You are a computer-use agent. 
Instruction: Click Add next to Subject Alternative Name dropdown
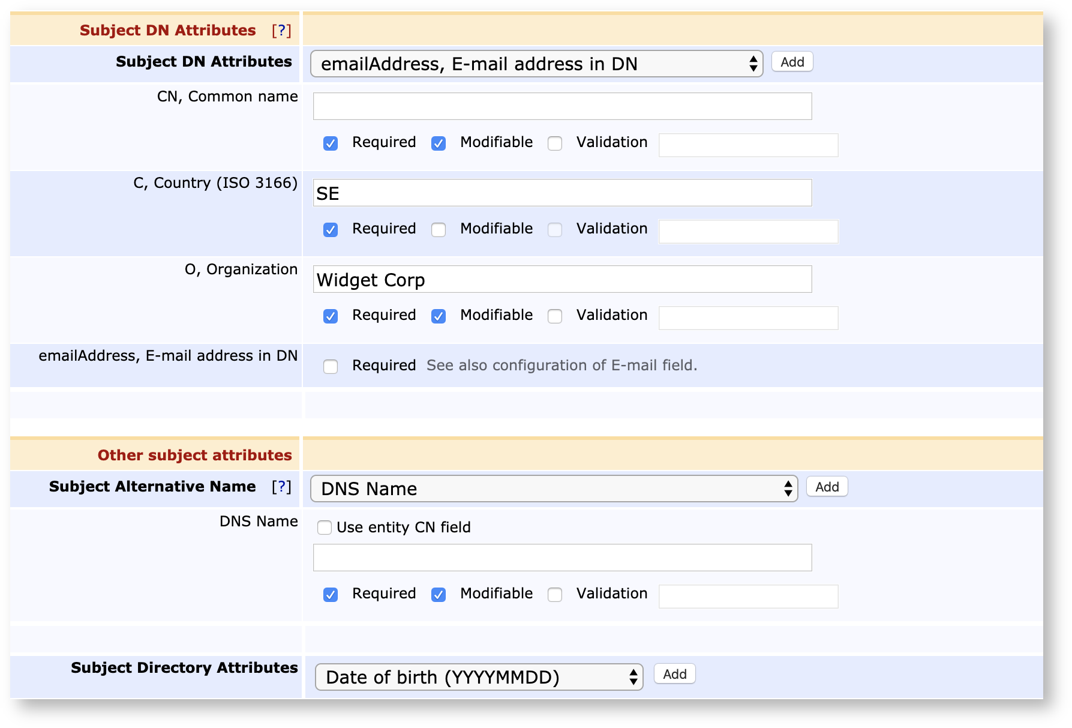(827, 487)
